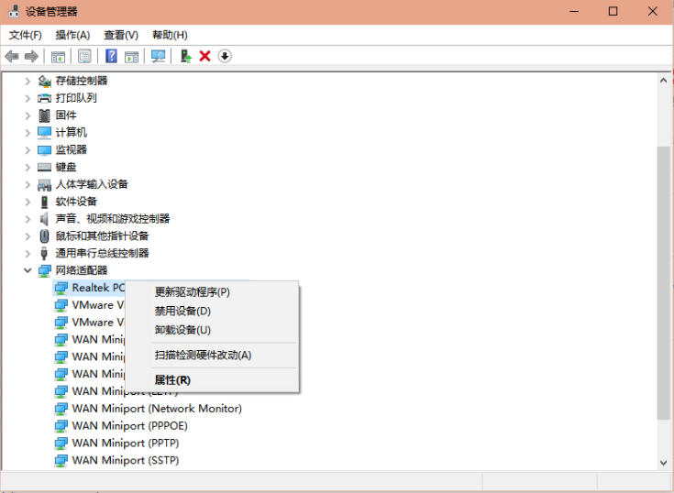This screenshot has height=493, width=674.
Task: Expand the 通用串行总线控制器 node
Action: (x=28, y=253)
